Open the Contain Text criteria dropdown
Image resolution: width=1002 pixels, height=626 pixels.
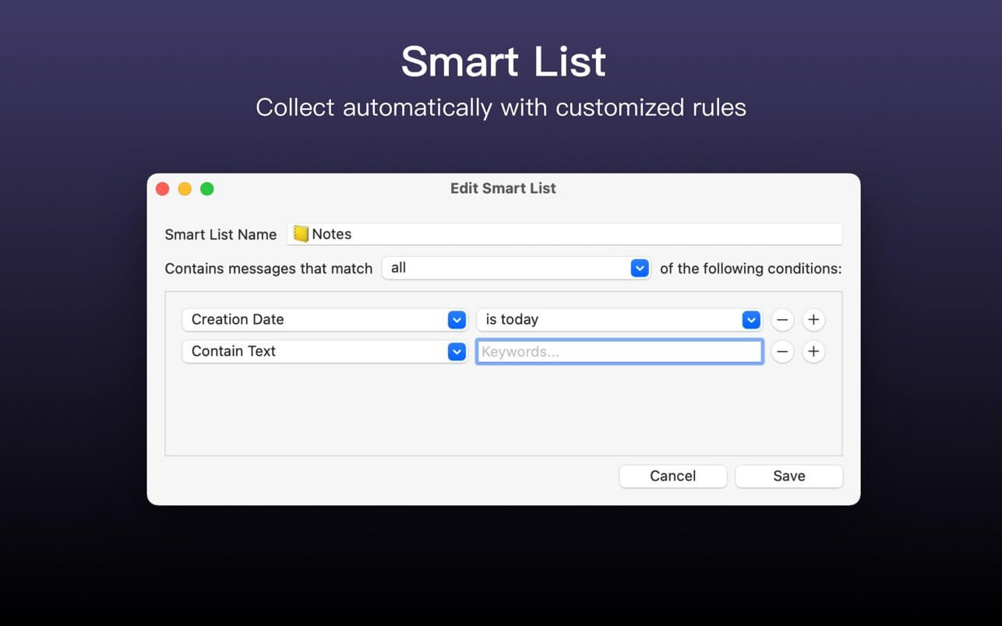(x=324, y=352)
